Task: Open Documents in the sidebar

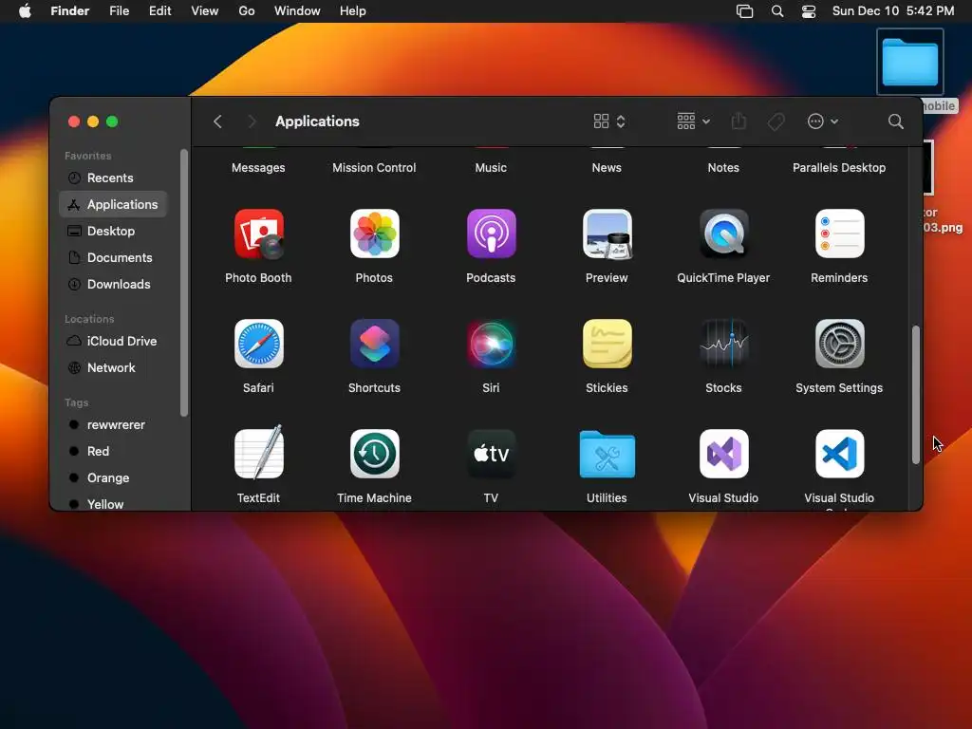Action: click(113, 258)
